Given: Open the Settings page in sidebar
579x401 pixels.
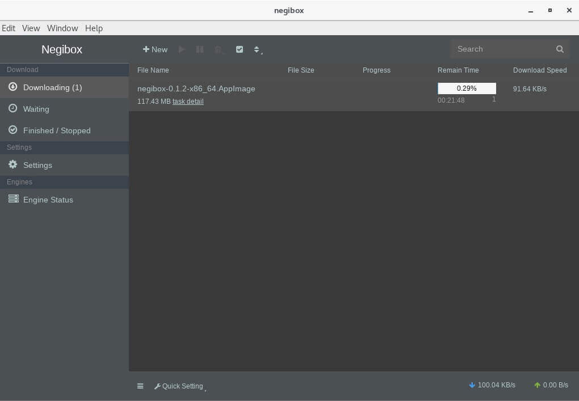Looking at the screenshot, I should pyautogui.click(x=64, y=165).
